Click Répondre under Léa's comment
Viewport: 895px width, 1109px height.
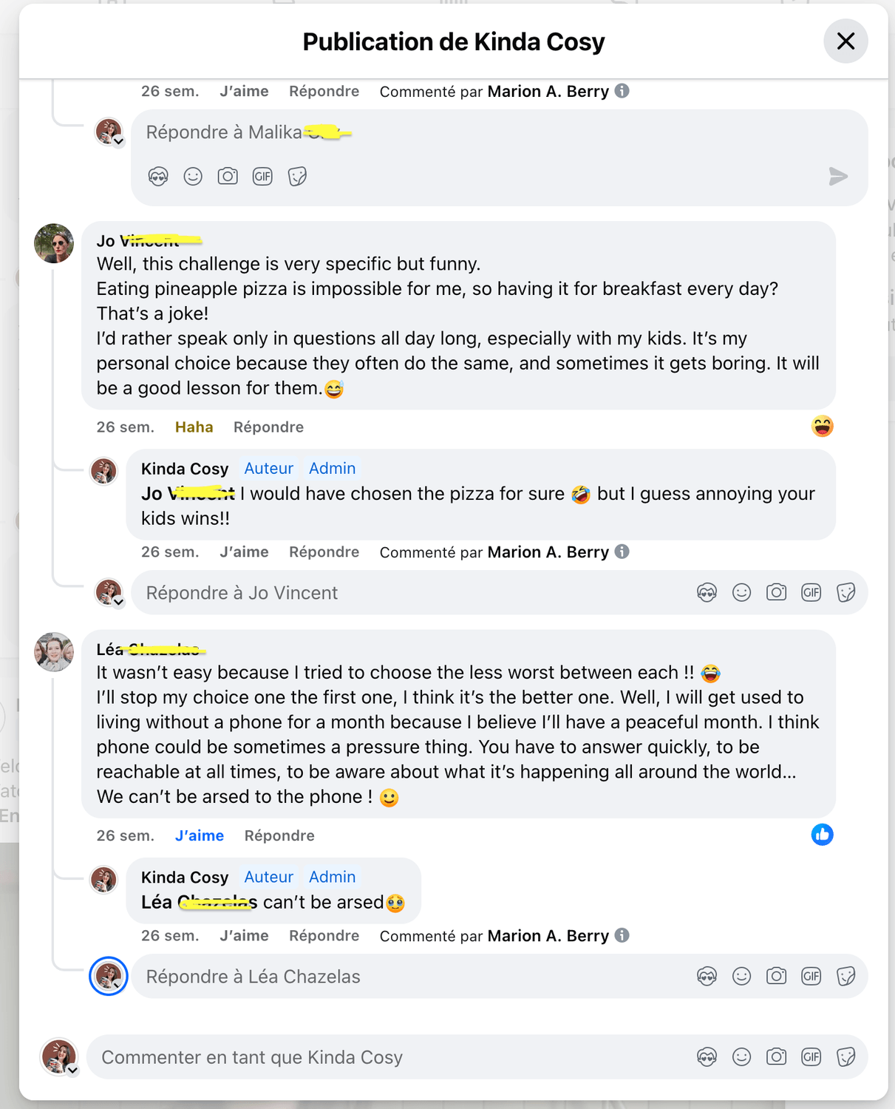279,835
